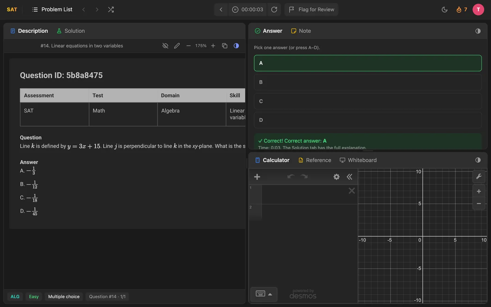Switch to the Solution tab
Screen dimensions: 491x307
(71, 31)
